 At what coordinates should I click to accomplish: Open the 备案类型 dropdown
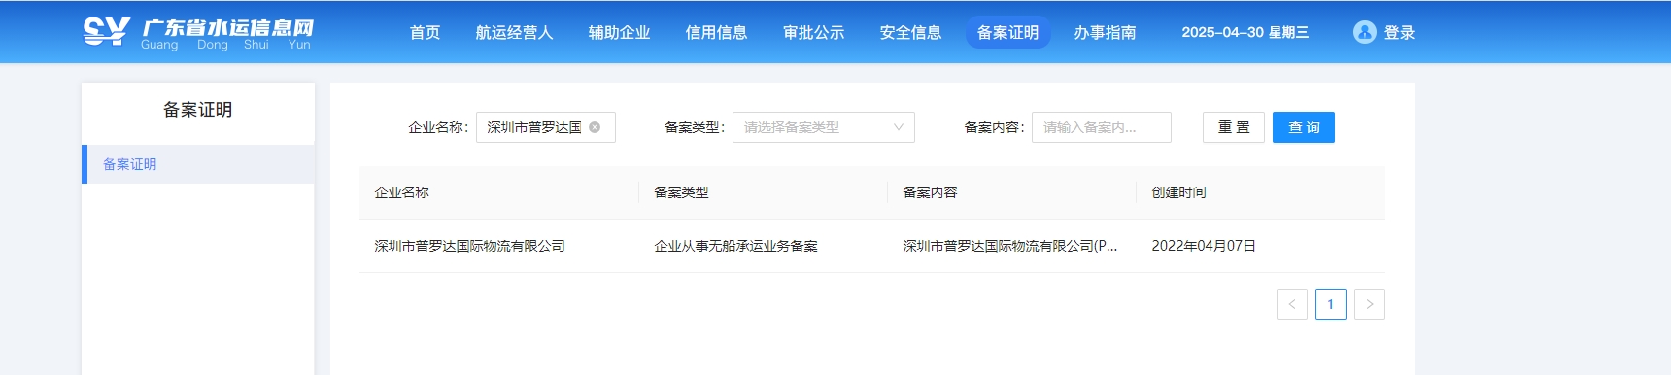click(823, 127)
